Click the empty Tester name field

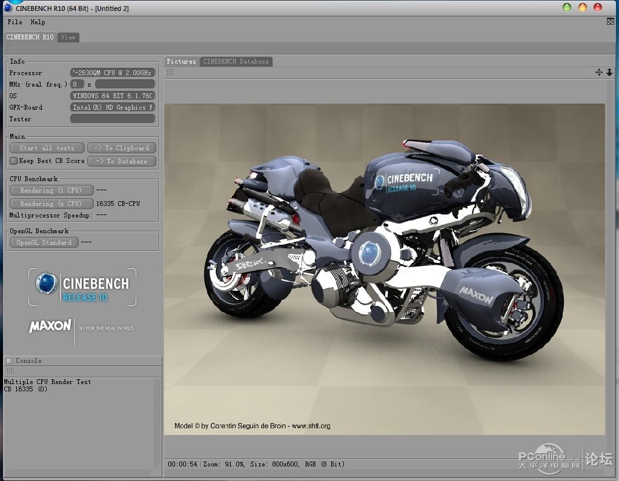pyautogui.click(x=113, y=119)
